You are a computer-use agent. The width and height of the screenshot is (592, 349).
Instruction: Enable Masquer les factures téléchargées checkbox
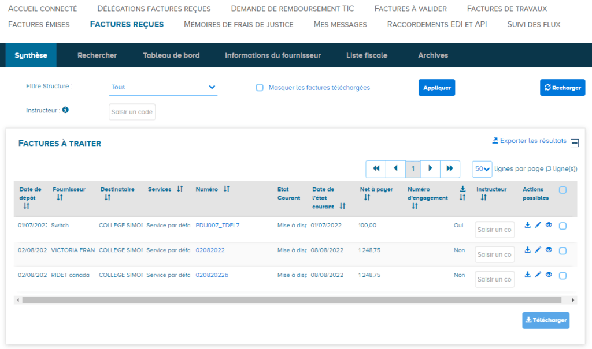pos(260,88)
